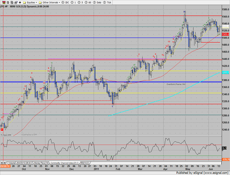Click the Jun month label on time axis
230x175 pixels.
[x=211, y=169]
